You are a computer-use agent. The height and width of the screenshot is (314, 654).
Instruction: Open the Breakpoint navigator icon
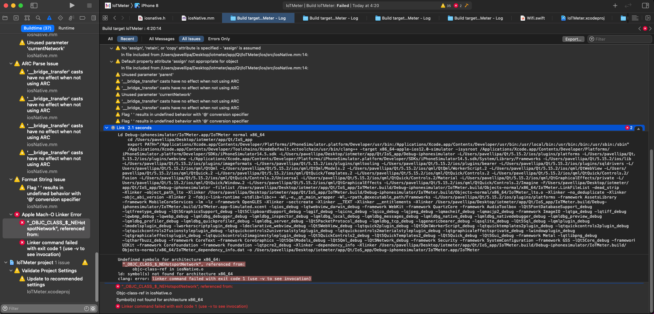pyautogui.click(x=82, y=18)
